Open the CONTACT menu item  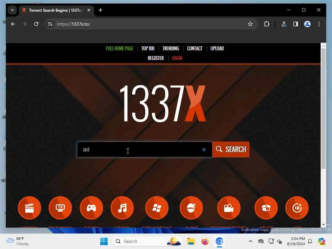coord(195,49)
